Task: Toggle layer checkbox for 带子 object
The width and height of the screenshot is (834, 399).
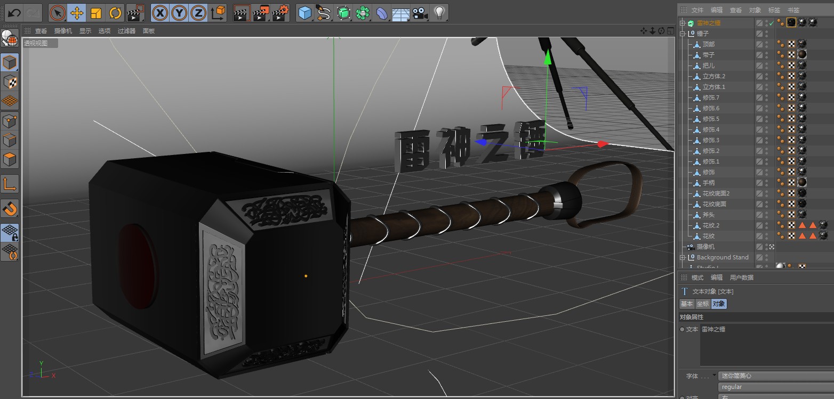Action: pos(759,55)
